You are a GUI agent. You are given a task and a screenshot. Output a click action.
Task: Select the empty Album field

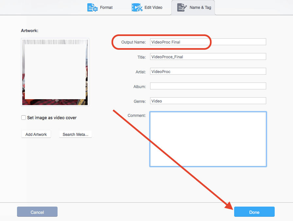point(208,86)
